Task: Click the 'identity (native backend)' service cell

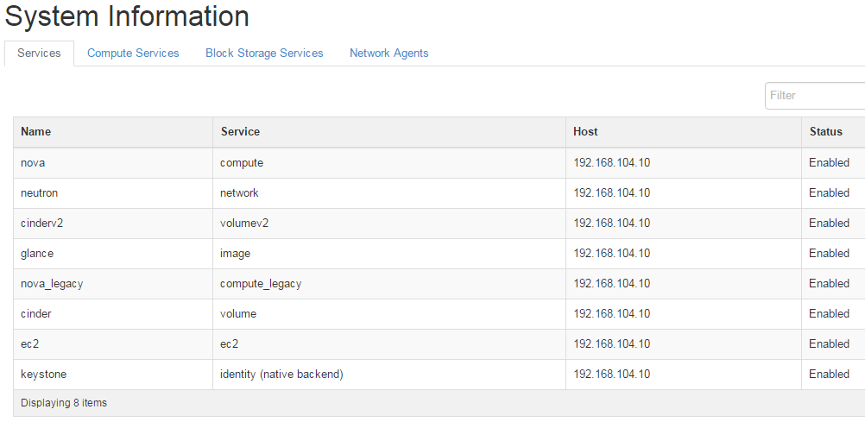Action: [x=389, y=375]
